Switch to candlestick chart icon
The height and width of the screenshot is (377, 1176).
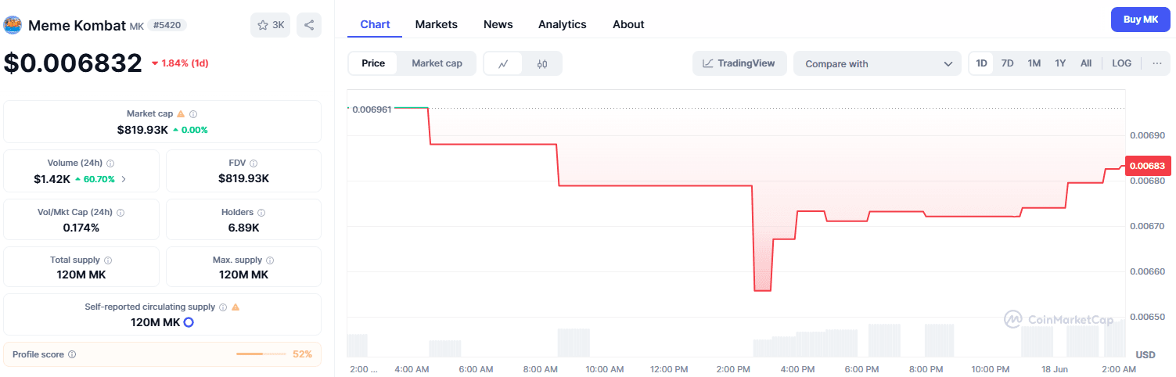[542, 63]
